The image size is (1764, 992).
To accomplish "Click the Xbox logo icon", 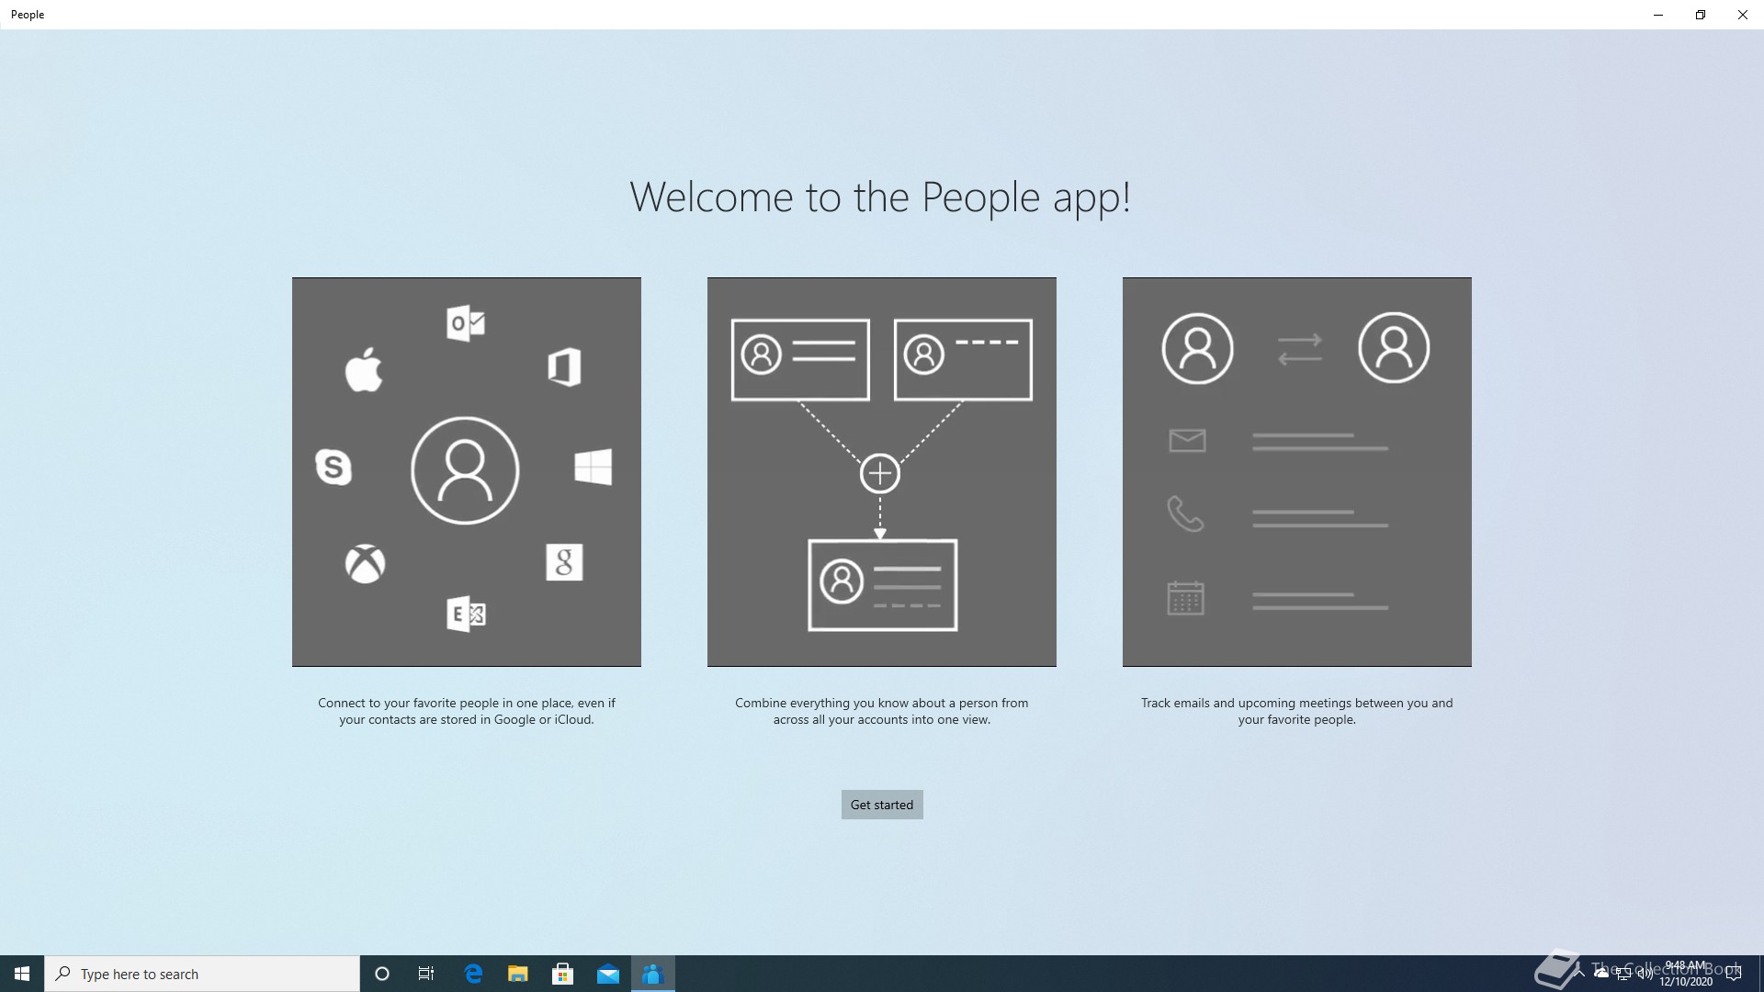I will pos(365,563).
